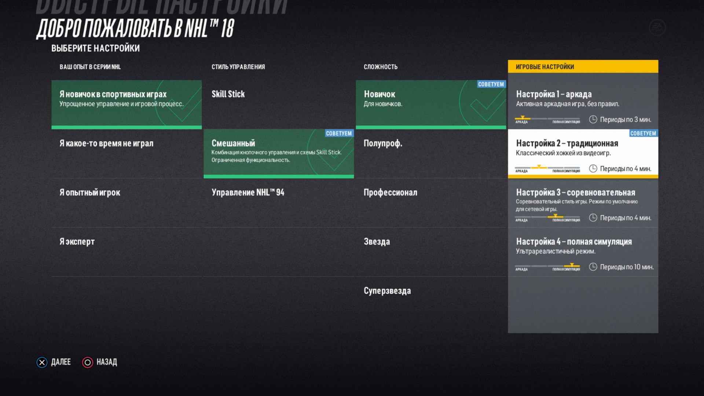704x396 pixels.
Task: Set difficulty to Профессионал
Action: 431,203
